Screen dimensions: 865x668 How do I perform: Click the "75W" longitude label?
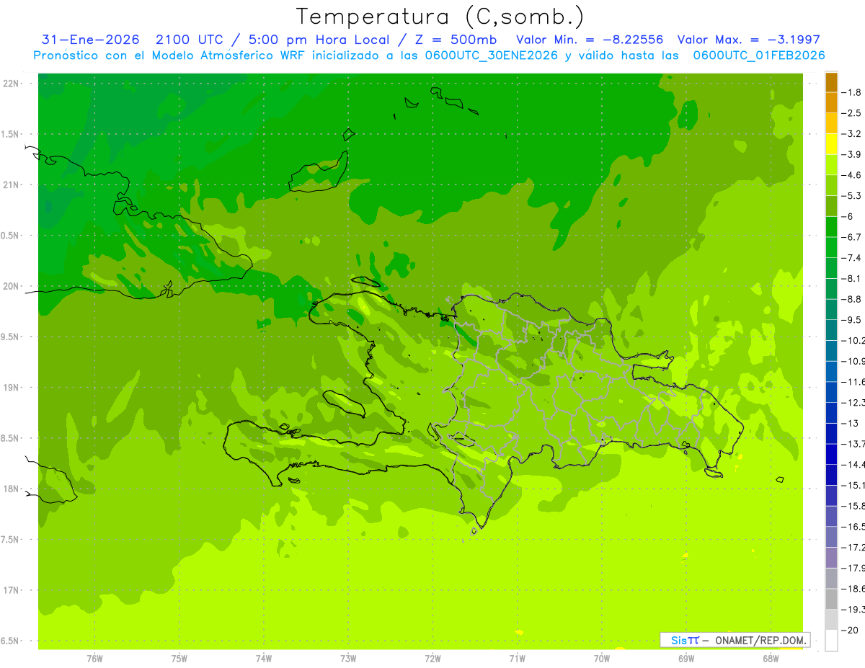(x=179, y=658)
